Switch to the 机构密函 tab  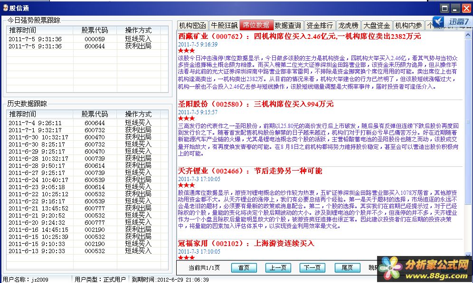(x=192, y=25)
